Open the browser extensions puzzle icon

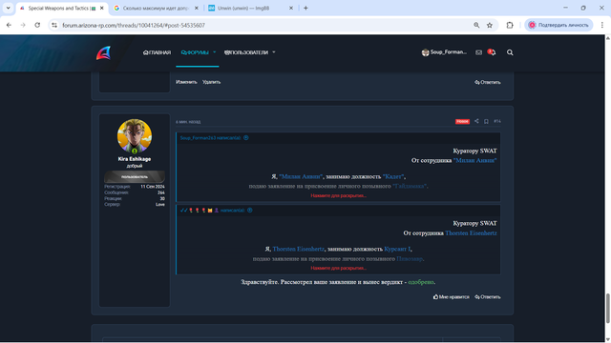(x=510, y=25)
